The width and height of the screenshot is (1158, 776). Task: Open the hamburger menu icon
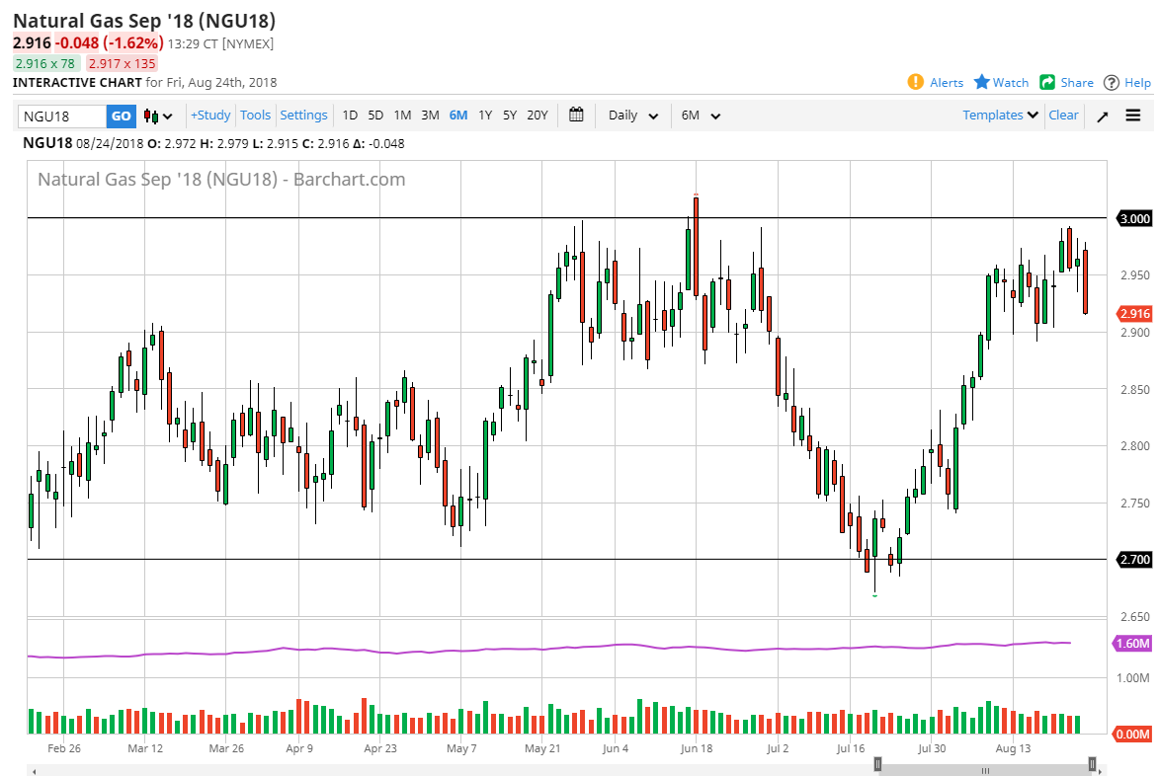[1132, 116]
